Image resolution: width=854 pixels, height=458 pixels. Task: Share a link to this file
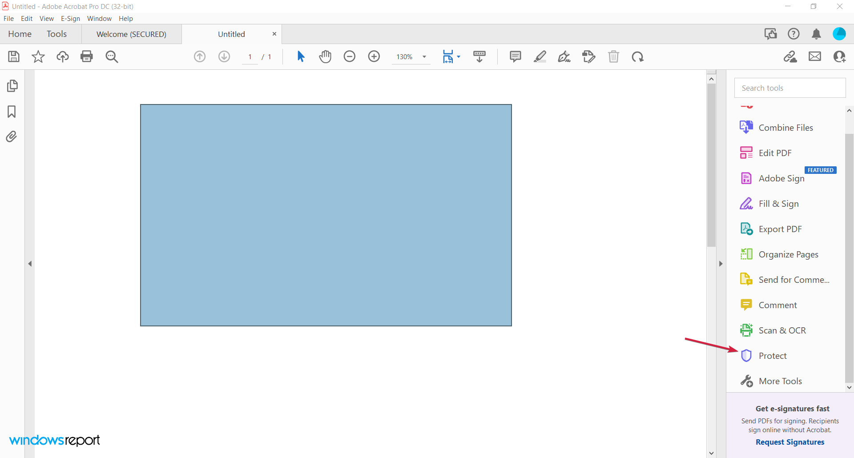[x=790, y=56]
